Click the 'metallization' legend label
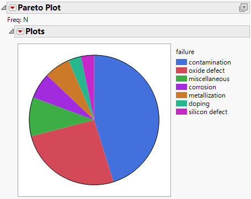The height and width of the screenshot is (199, 251). coord(207,95)
